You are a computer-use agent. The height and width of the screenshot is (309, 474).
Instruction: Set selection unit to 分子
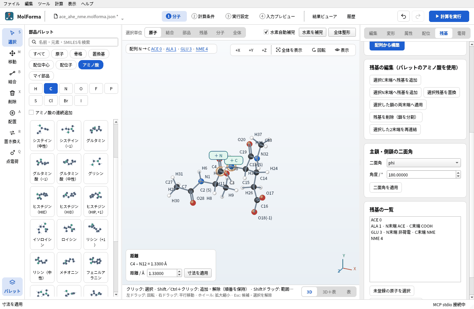220,33
